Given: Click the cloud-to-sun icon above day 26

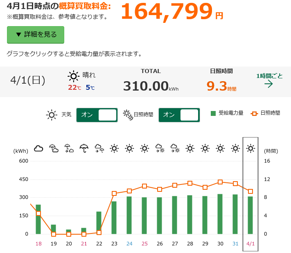Looking at the screenshot, I should tap(160, 149).
